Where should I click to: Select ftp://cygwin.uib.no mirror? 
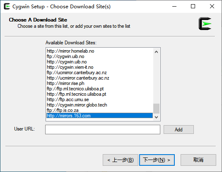(100, 56)
